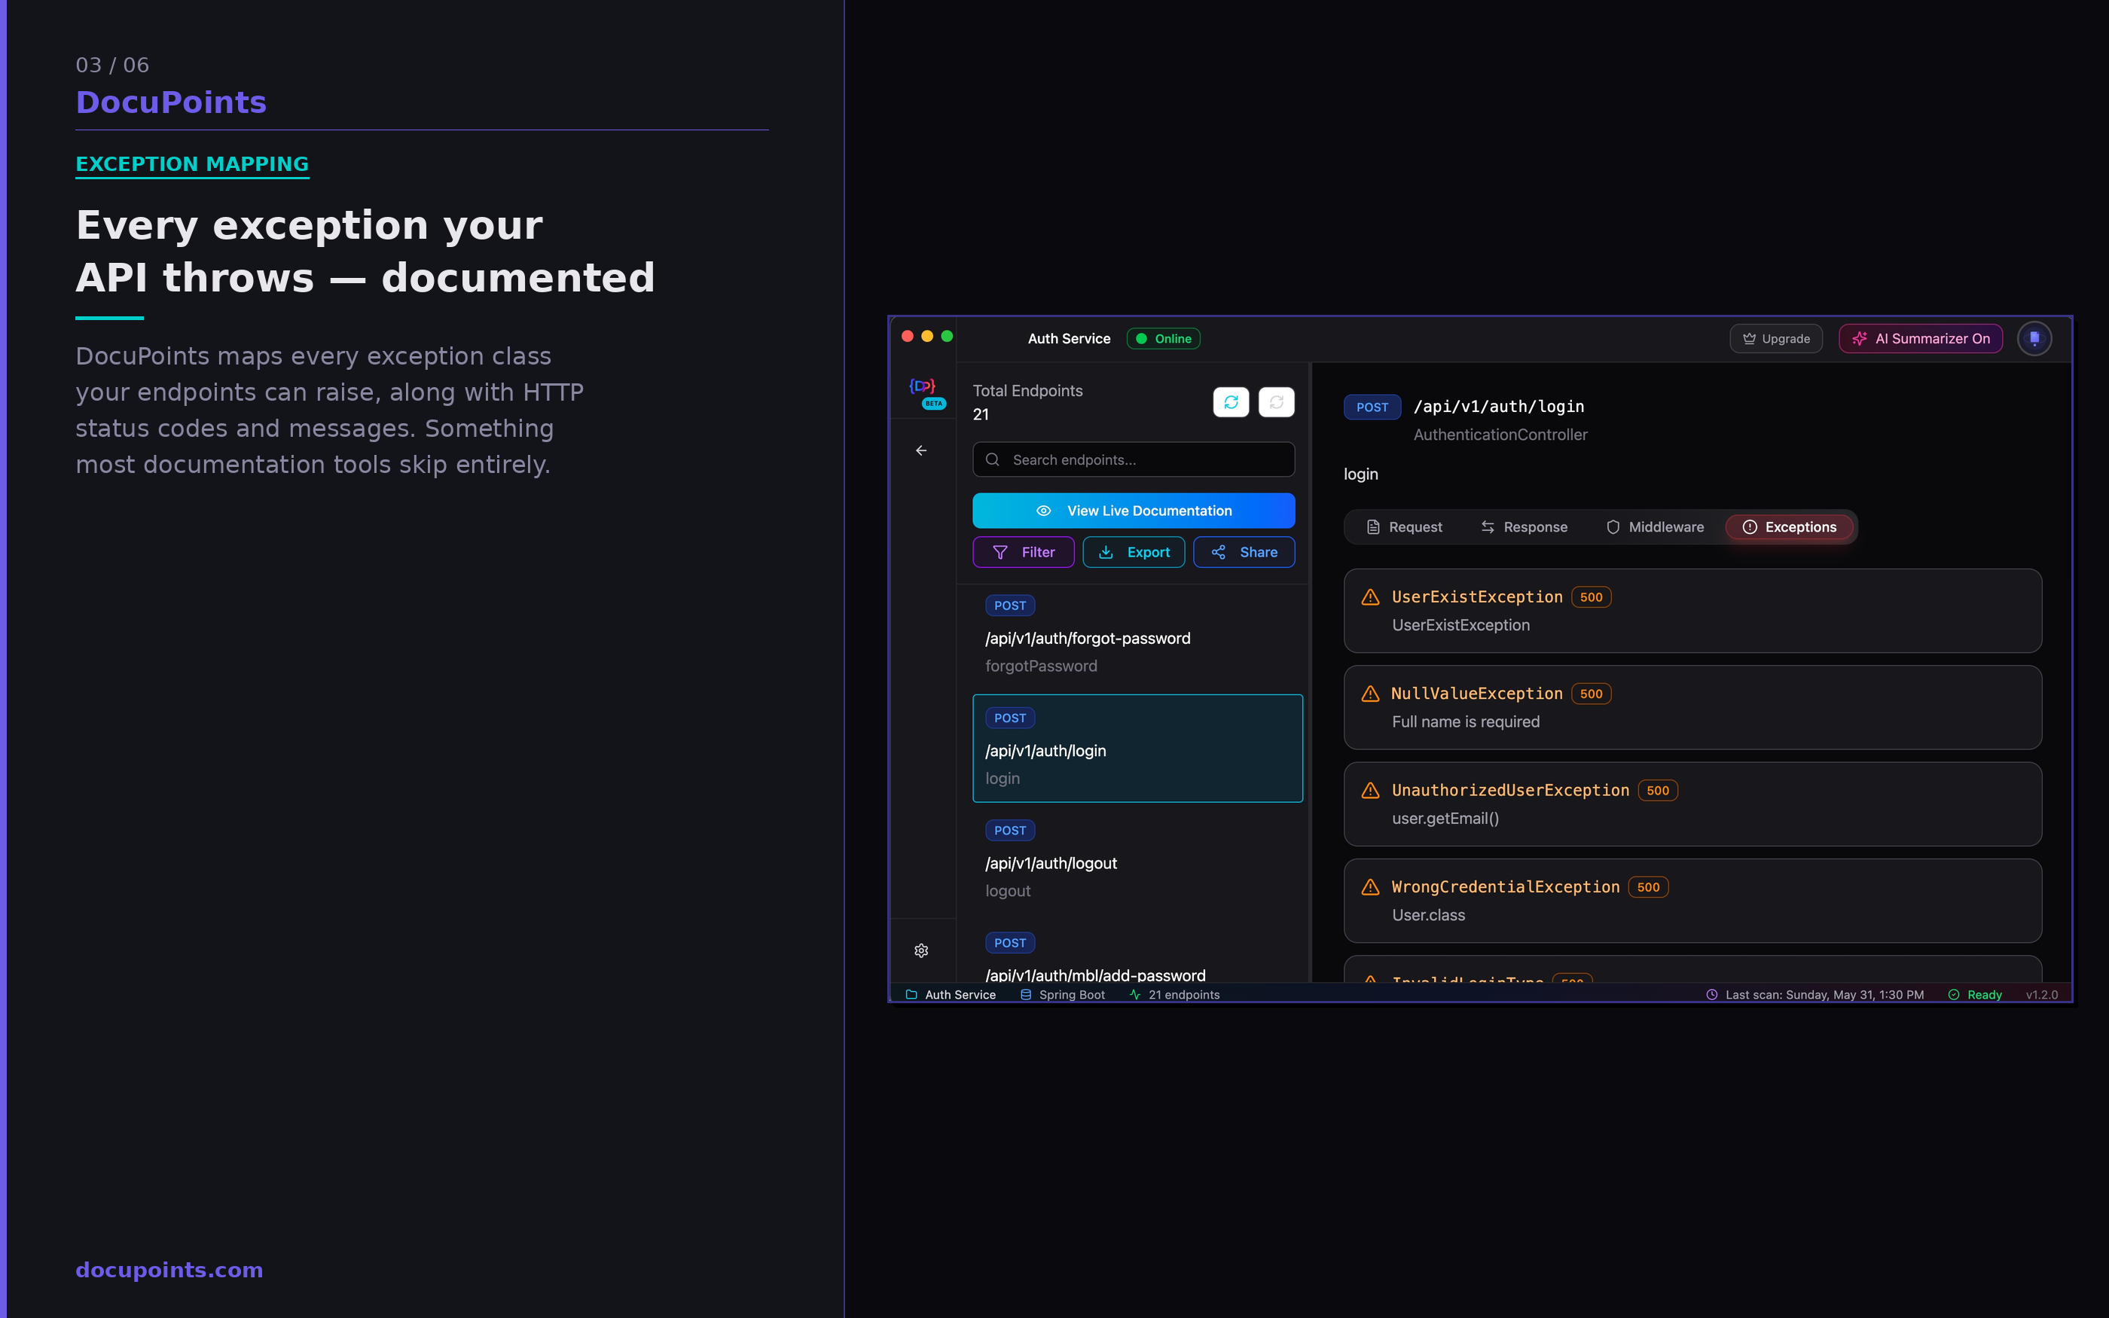
Task: Switch to the Request tab
Action: pyautogui.click(x=1403, y=527)
